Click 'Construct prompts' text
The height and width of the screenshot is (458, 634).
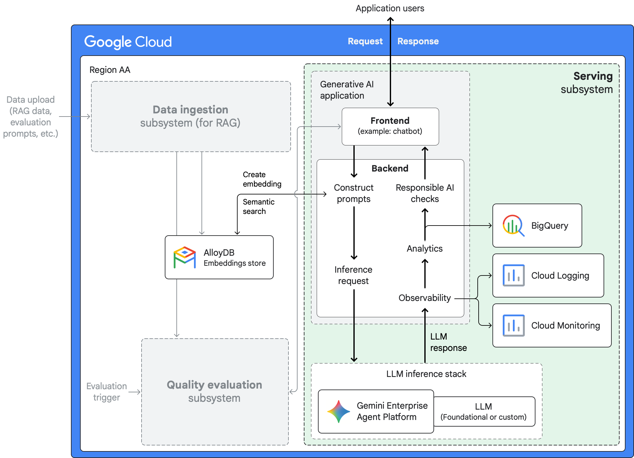tap(353, 193)
